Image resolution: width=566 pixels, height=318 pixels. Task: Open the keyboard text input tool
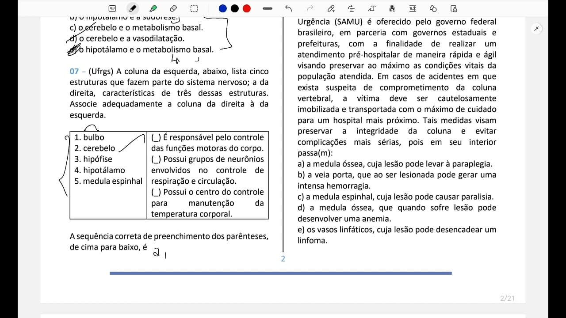pos(112,8)
